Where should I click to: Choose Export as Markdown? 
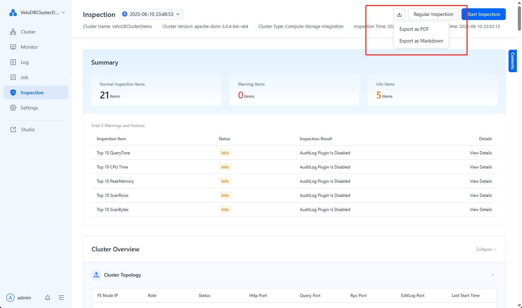pos(421,41)
